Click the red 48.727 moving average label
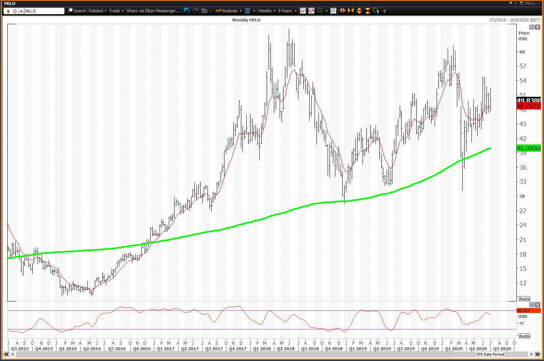Screen dimensions: 544x361 click(x=529, y=106)
